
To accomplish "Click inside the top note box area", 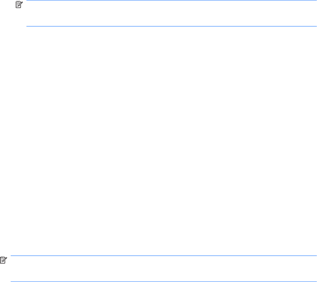I will coord(171,13).
